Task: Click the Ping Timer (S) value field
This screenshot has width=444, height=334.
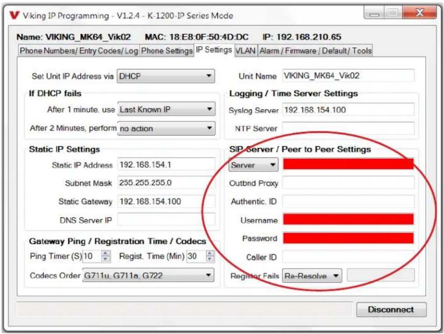Action: coord(92,256)
